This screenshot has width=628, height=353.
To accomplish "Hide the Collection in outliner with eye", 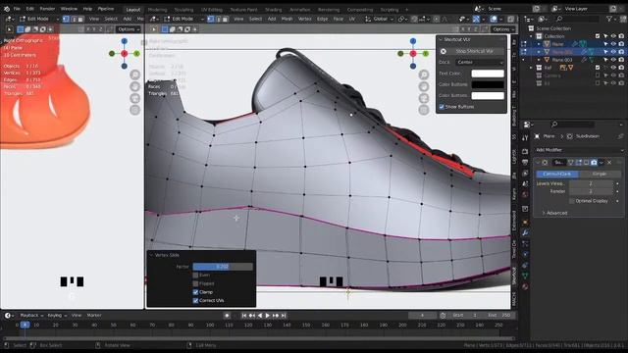I will click(x=613, y=36).
